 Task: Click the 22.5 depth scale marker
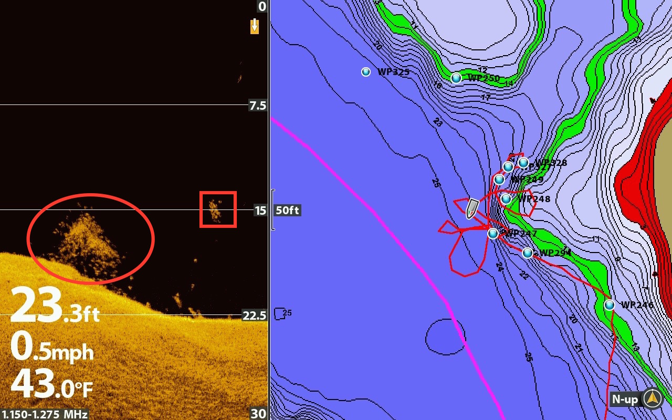coord(255,316)
